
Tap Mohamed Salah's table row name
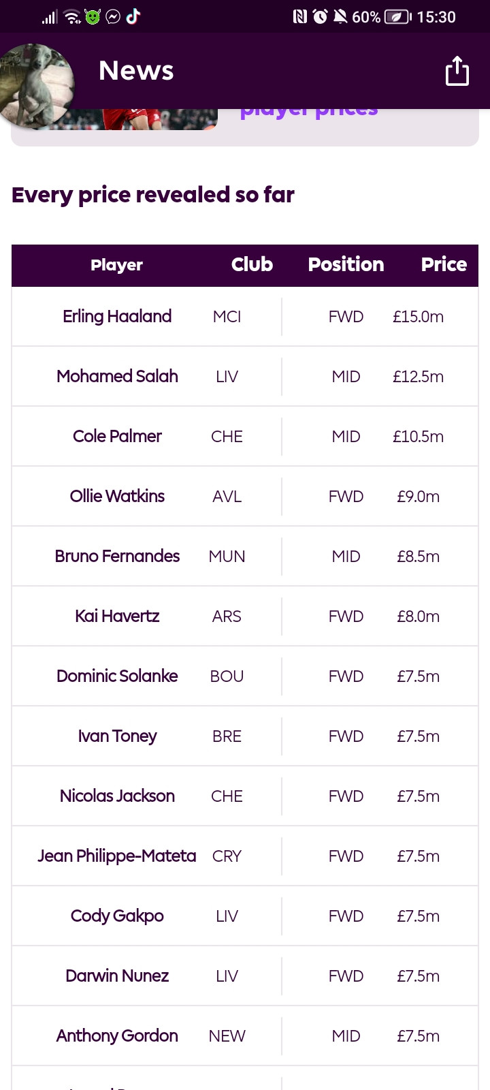click(117, 376)
